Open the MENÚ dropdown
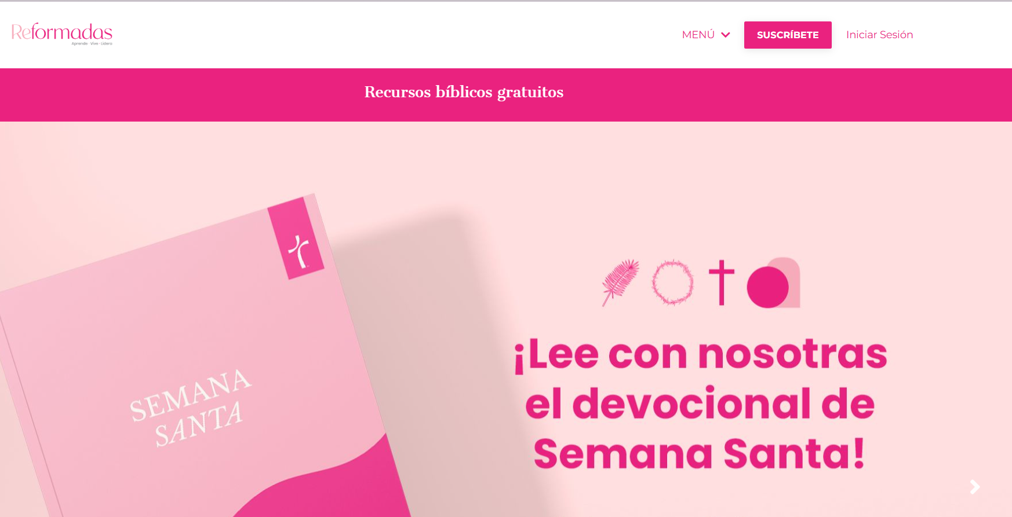The height and width of the screenshot is (517, 1012). coord(705,35)
